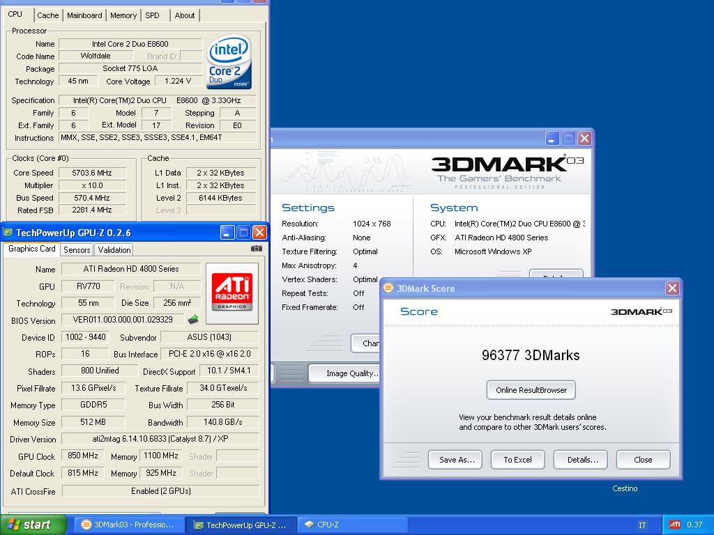Viewport: 714px width, 535px height.
Task: Click the Multiplier x 10.0 value
Action: tap(92, 185)
